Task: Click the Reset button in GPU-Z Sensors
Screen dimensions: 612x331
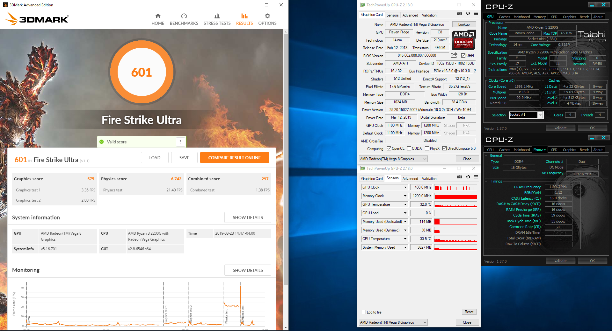Action: [469, 312]
